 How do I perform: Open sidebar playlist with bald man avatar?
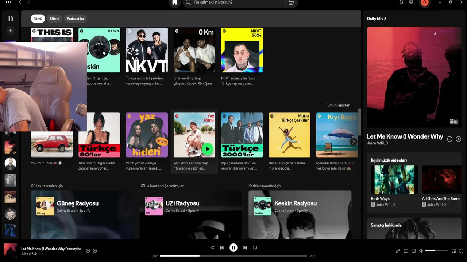pyautogui.click(x=10, y=164)
